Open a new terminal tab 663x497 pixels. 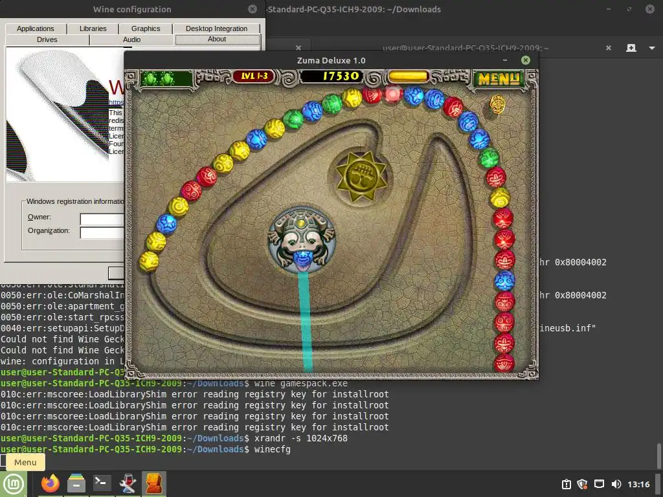(x=631, y=48)
